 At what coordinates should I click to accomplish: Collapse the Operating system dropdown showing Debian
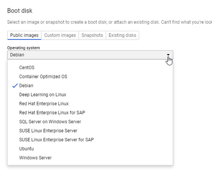(x=90, y=55)
